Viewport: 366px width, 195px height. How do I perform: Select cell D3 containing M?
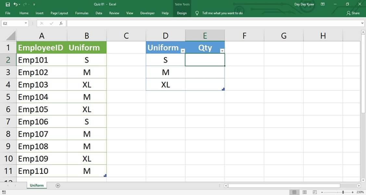point(166,72)
